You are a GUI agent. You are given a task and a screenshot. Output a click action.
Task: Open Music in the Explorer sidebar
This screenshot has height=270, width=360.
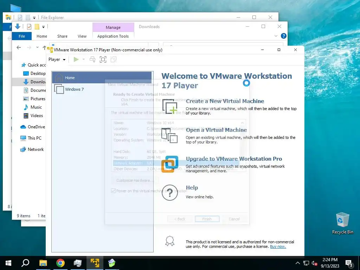click(x=33, y=107)
